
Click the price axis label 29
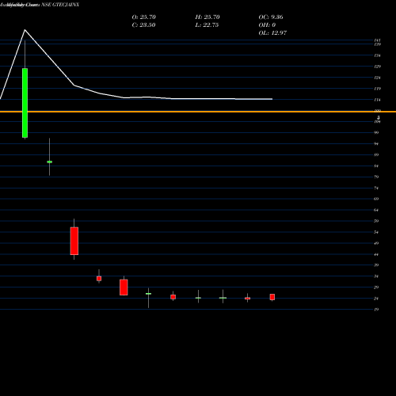[376, 287]
